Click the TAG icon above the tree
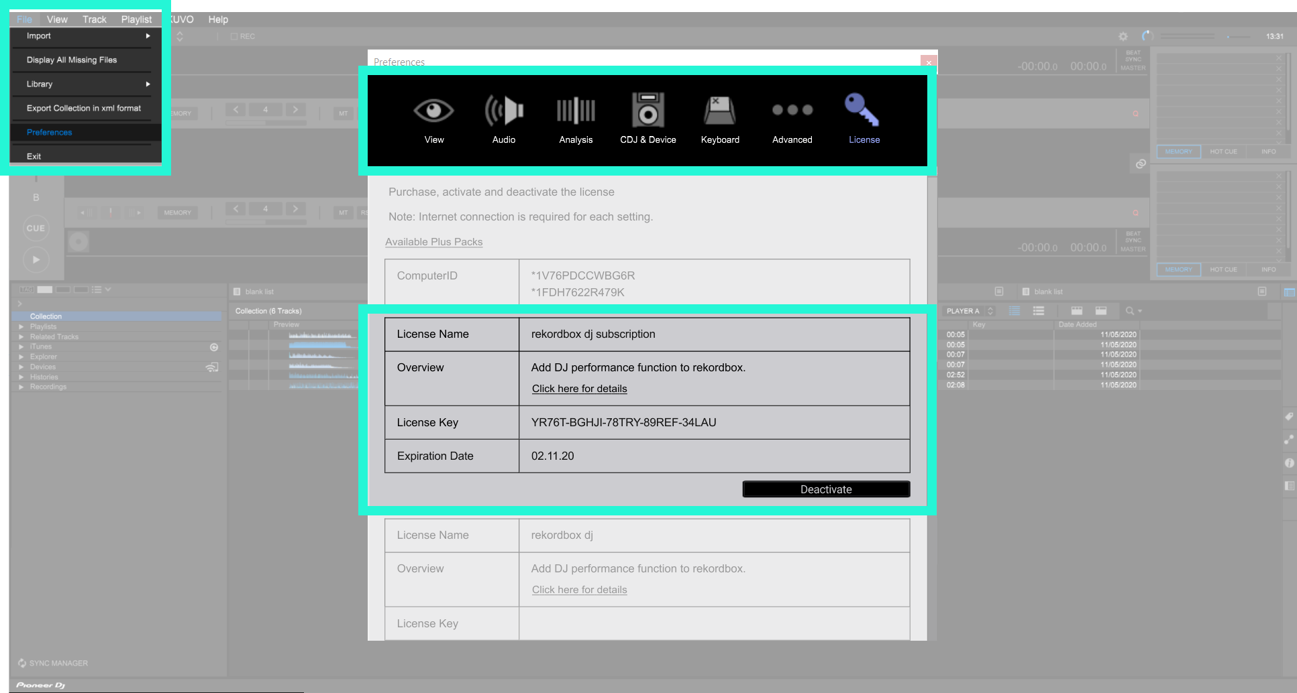 click(x=26, y=290)
